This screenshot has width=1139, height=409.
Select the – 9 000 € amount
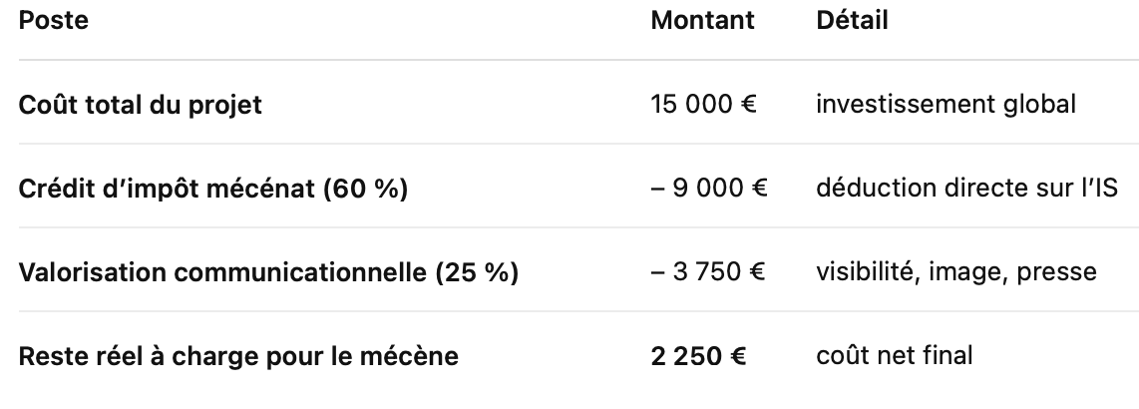tap(708, 188)
